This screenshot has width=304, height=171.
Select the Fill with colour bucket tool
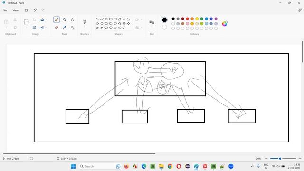coord(65,20)
